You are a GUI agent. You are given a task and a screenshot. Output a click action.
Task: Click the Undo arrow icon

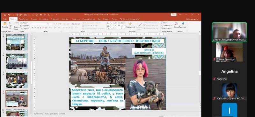pos(9,15)
